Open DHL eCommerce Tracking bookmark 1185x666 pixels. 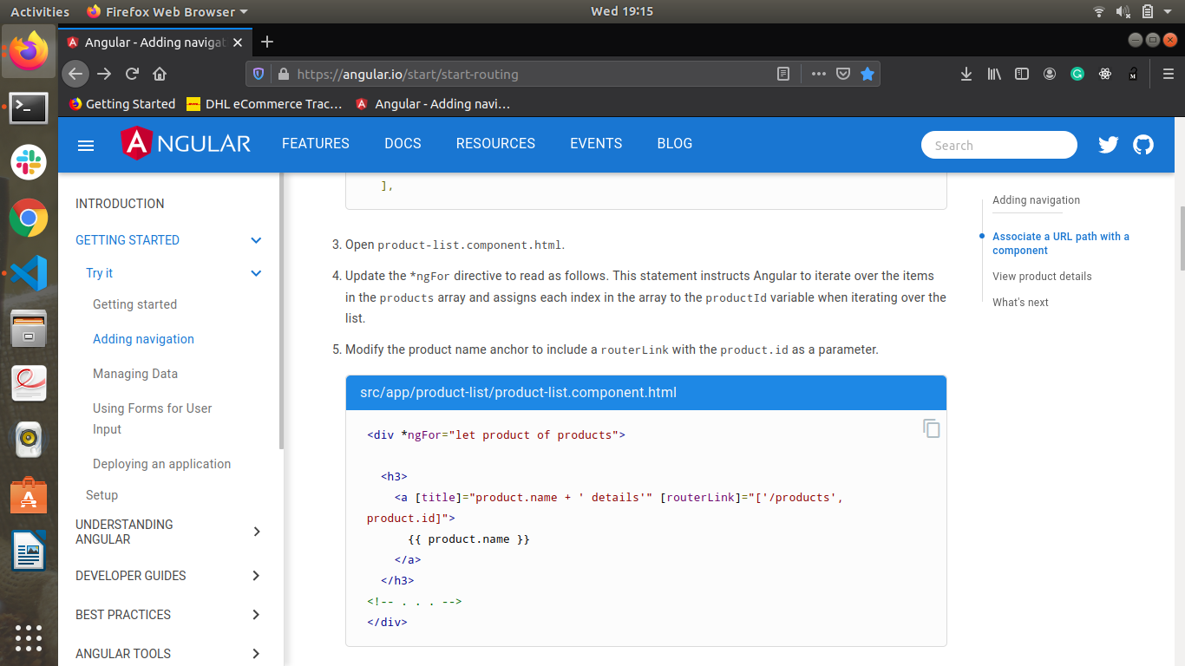coord(265,104)
